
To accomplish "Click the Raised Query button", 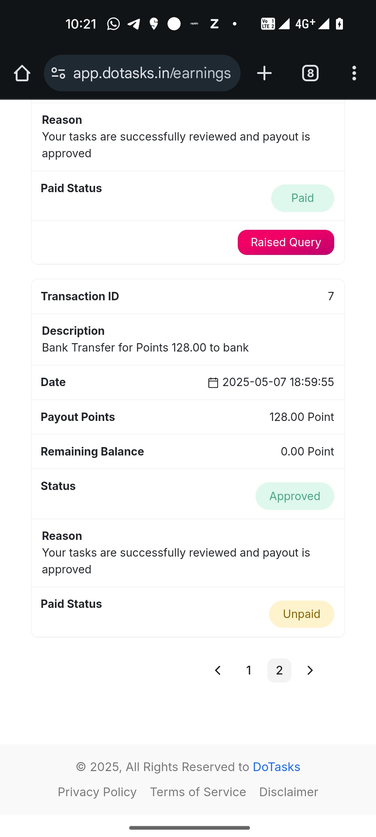I will (286, 242).
